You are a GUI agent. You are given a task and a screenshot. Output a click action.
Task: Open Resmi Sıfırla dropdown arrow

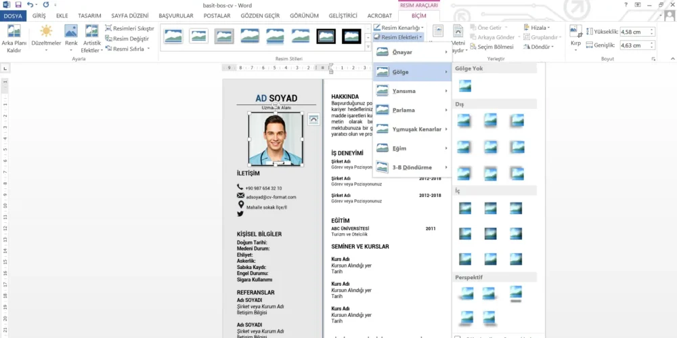(x=148, y=49)
